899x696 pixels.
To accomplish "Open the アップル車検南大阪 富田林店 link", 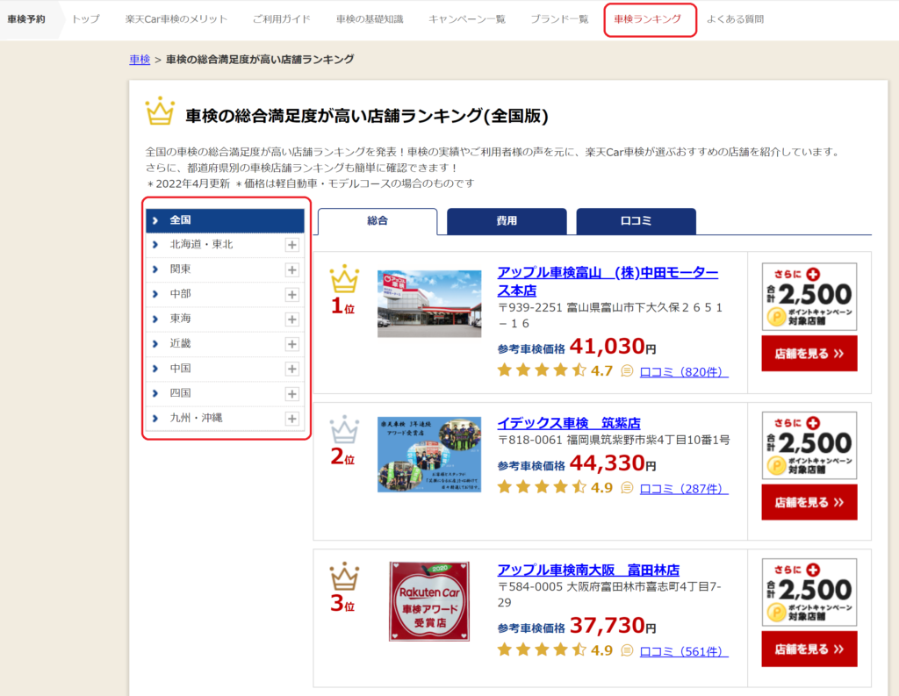I will [x=588, y=570].
